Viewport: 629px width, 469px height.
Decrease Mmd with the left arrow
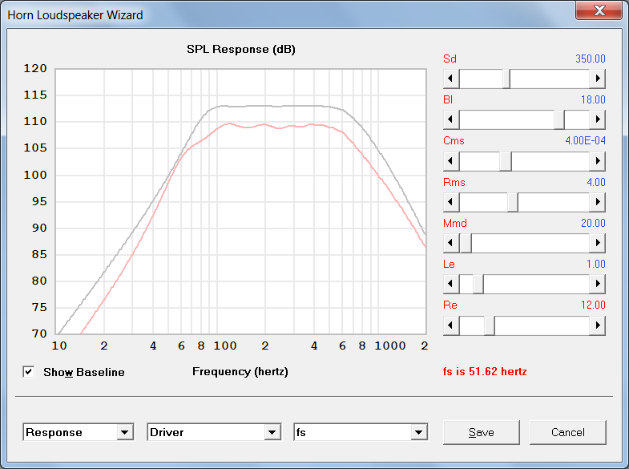click(451, 243)
